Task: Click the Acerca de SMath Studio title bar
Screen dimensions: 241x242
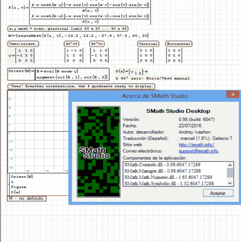Action: click(155, 96)
